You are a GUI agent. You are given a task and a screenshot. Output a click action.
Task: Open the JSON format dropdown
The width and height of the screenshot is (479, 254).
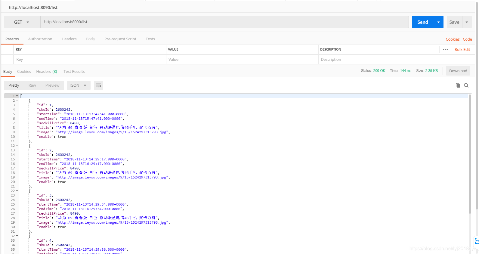click(79, 85)
